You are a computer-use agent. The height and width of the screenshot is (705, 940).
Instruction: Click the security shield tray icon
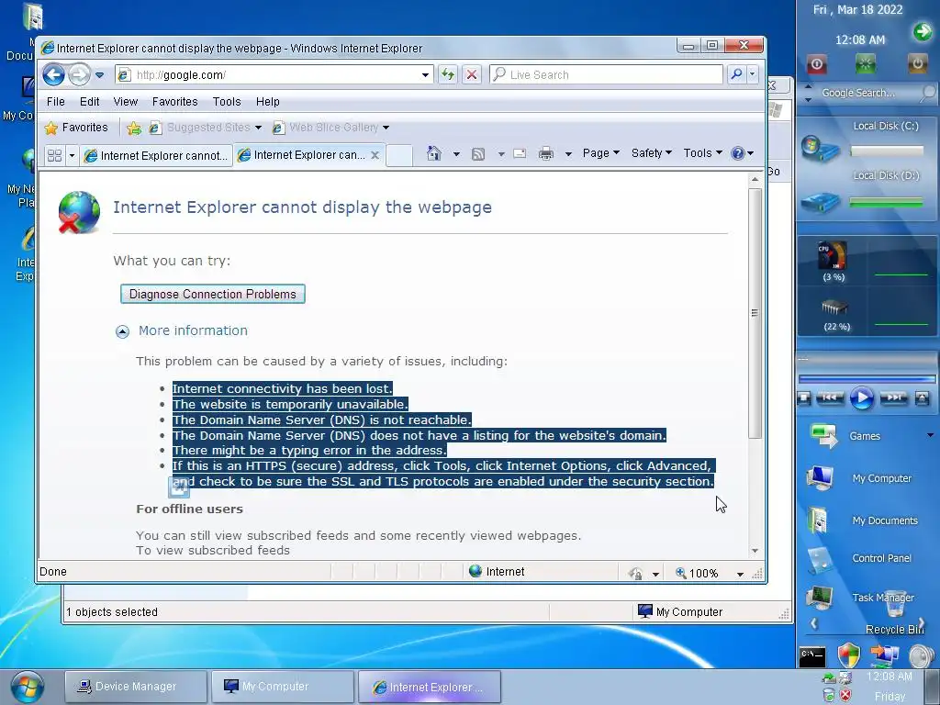[849, 655]
